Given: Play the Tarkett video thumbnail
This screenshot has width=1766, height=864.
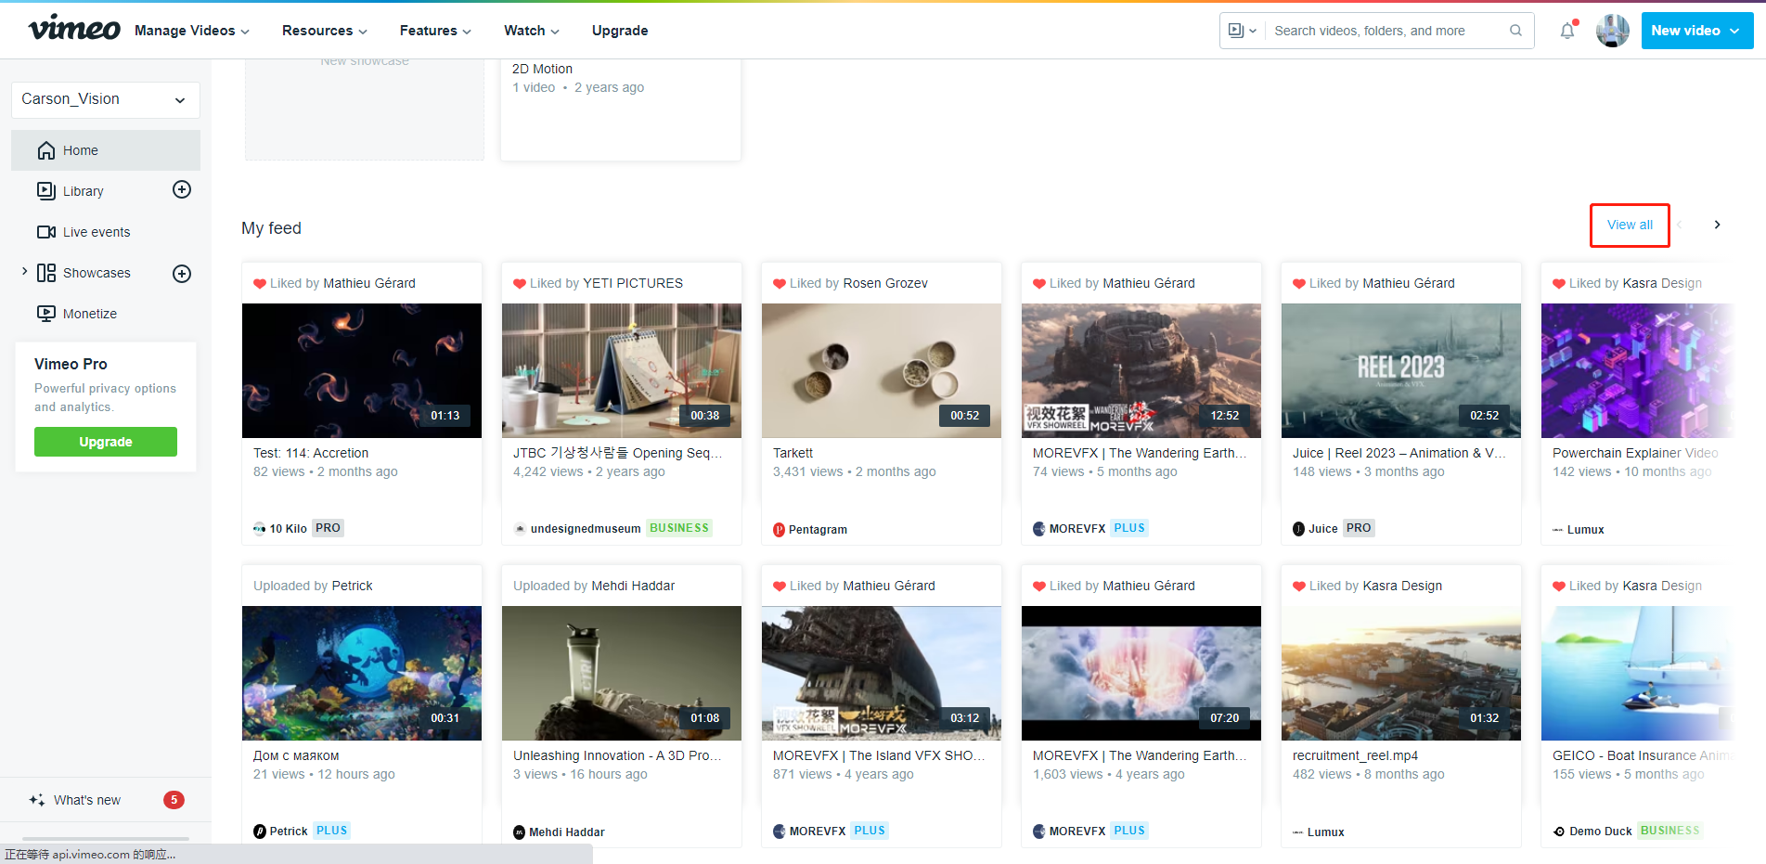Looking at the screenshot, I should coord(882,370).
